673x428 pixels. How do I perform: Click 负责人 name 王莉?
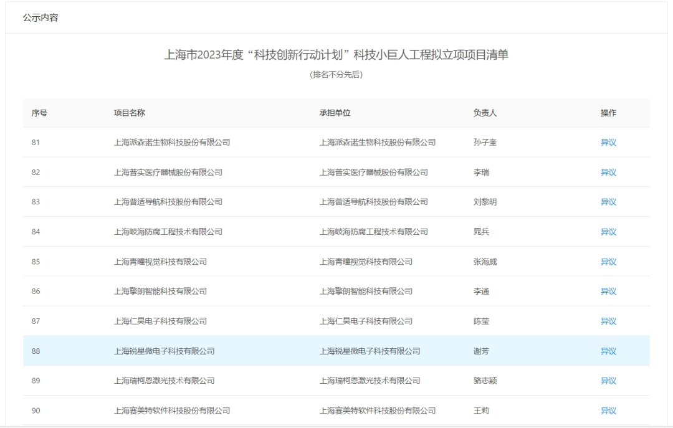(481, 411)
